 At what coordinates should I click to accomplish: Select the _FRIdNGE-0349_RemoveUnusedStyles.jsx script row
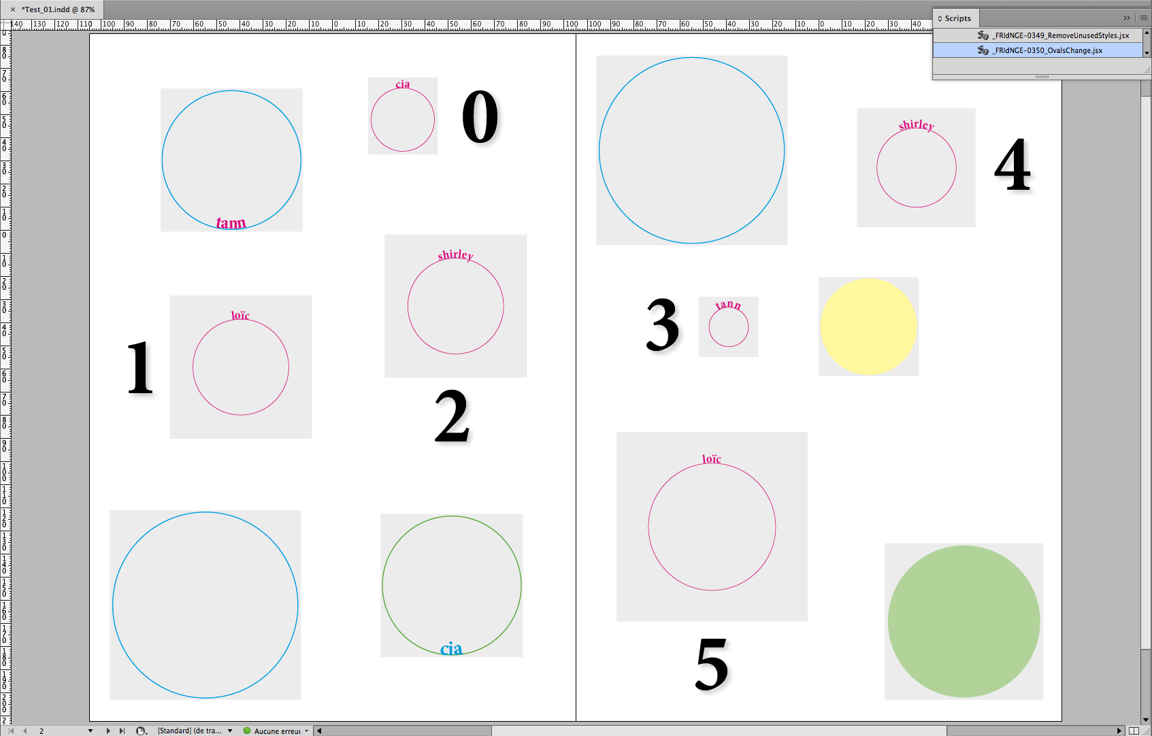click(x=1038, y=35)
